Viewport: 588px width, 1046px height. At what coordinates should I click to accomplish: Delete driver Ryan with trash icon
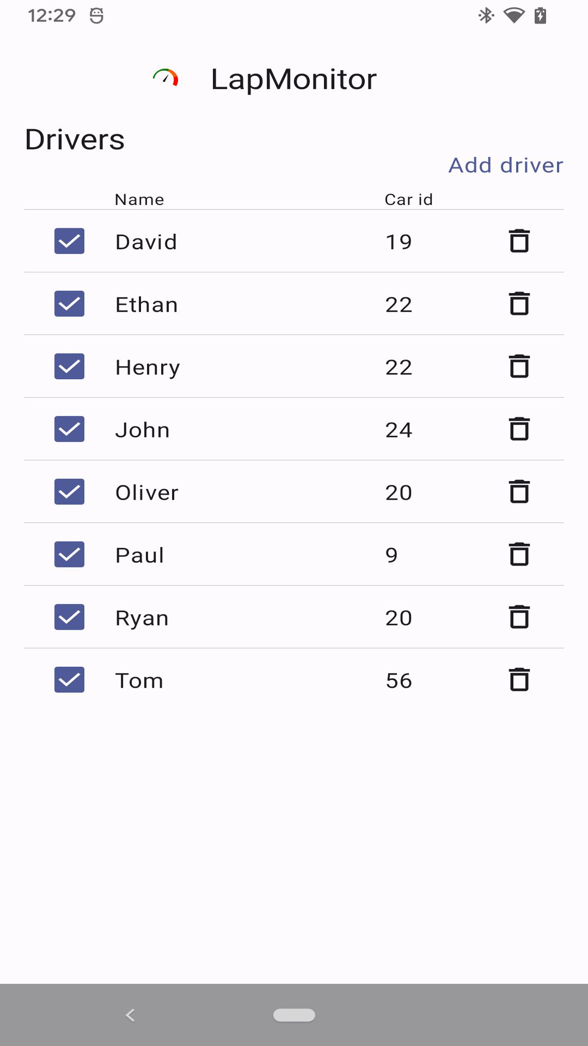pos(519,617)
